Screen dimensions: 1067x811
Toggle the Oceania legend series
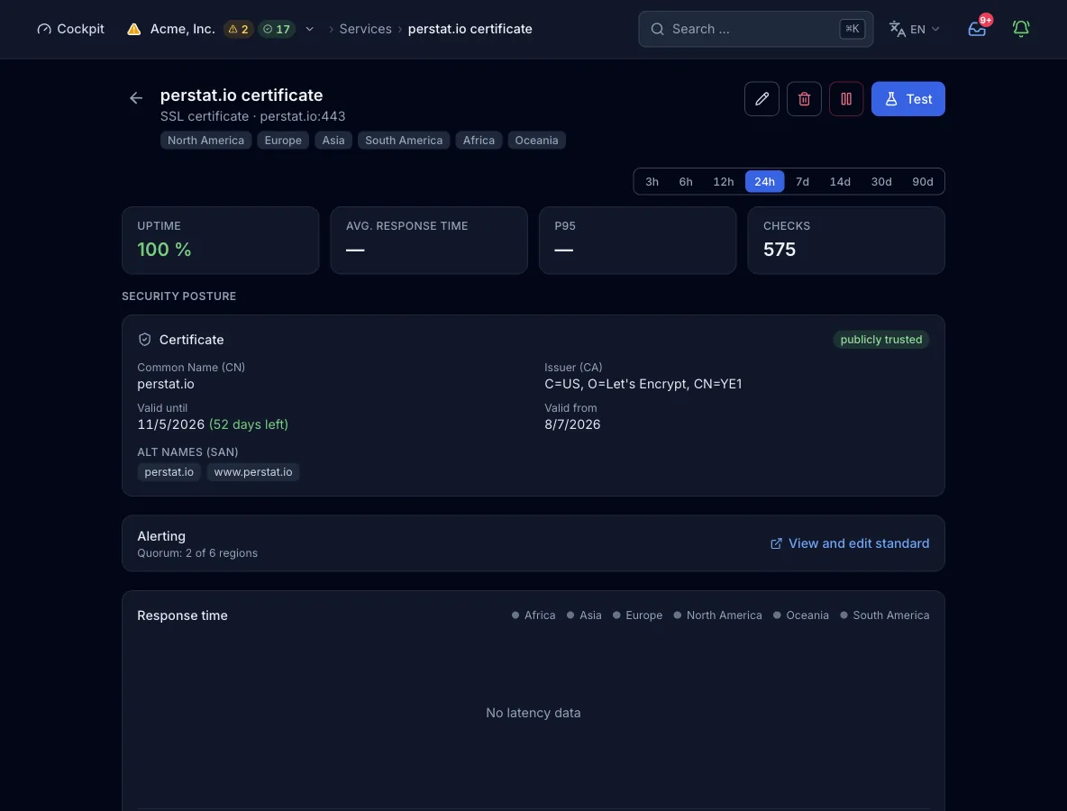[801, 615]
